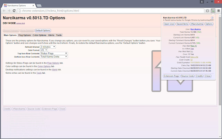Open the Date Format dropdown
222x139 pixels.
(44, 50)
